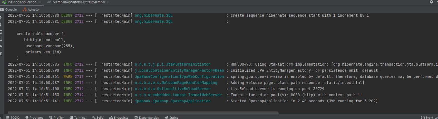Click the 'HHH000490: Using JtaPlatform implementation' message
The height and width of the screenshot is (119, 438).
[334, 64]
